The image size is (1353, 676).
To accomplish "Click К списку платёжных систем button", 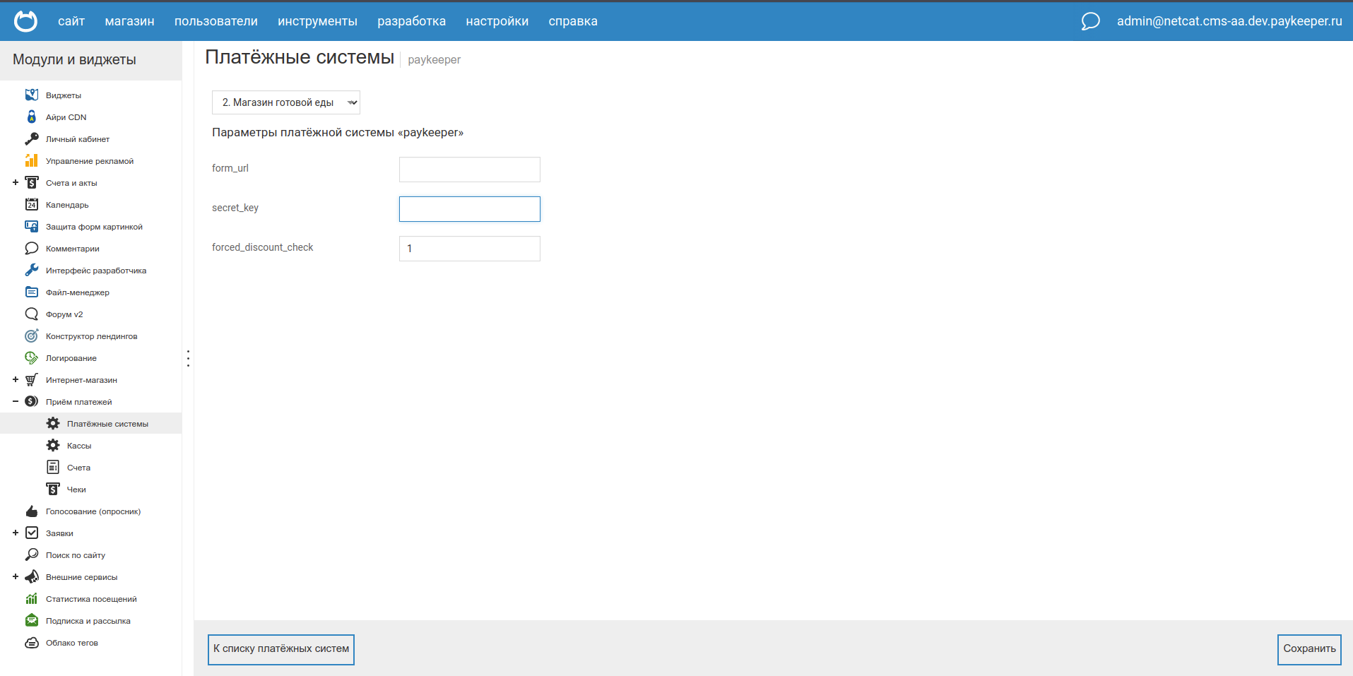I will pyautogui.click(x=281, y=649).
